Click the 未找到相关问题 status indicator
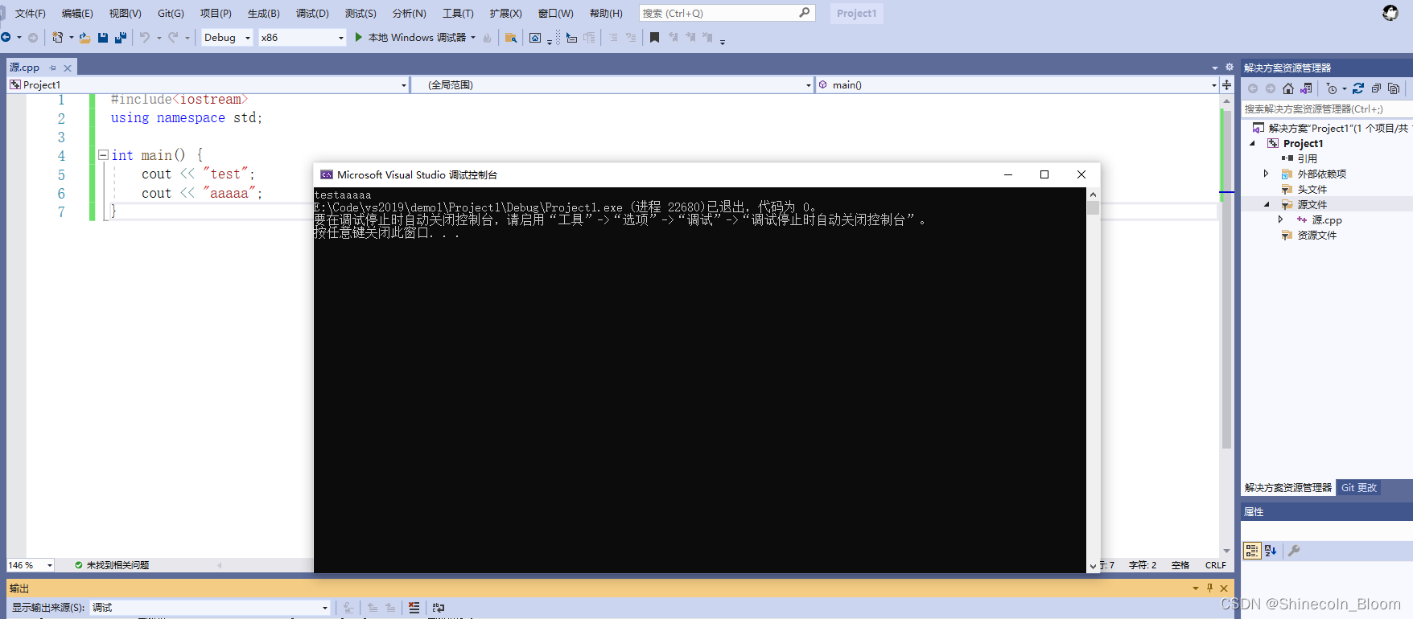The width and height of the screenshot is (1413, 619). pyautogui.click(x=112, y=565)
